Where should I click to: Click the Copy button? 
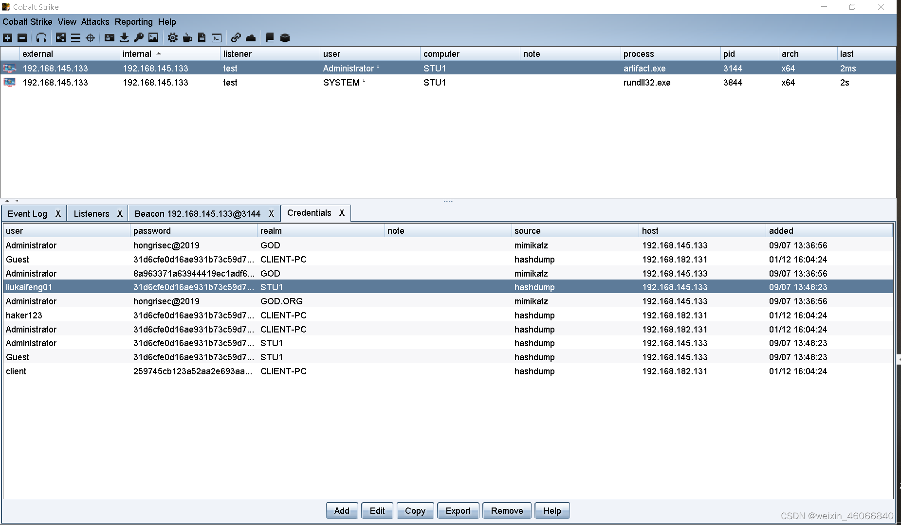[415, 511]
